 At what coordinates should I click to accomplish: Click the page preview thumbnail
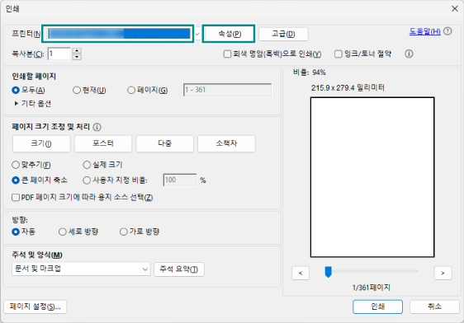pos(372,177)
